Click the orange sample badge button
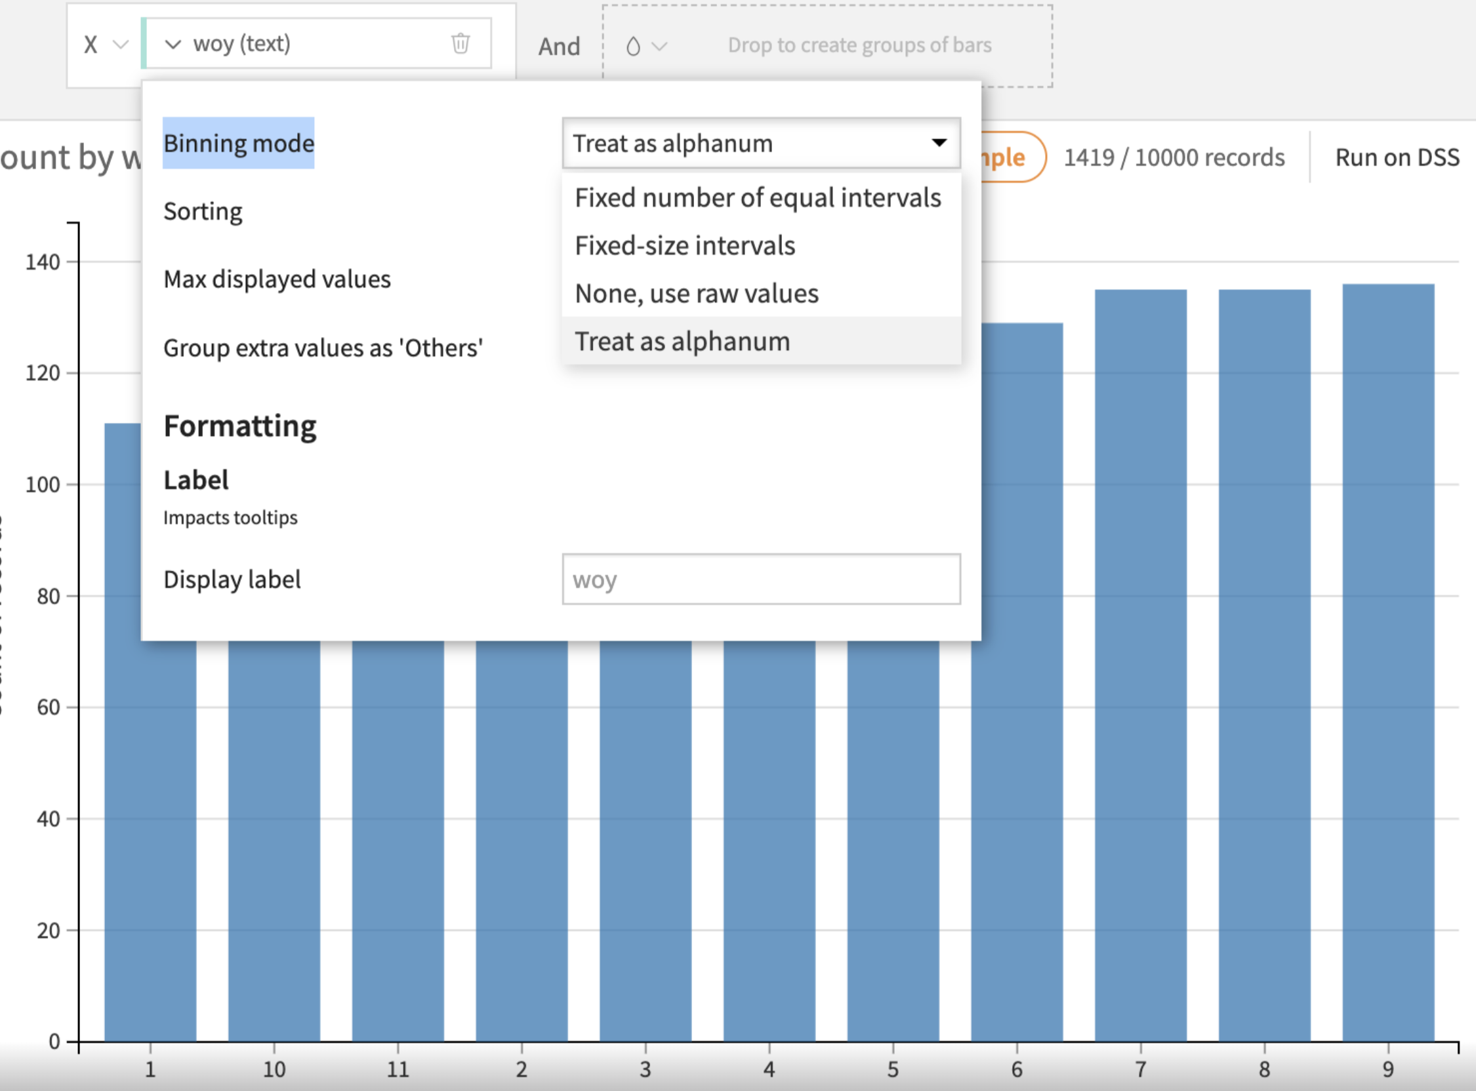 (x=1011, y=157)
